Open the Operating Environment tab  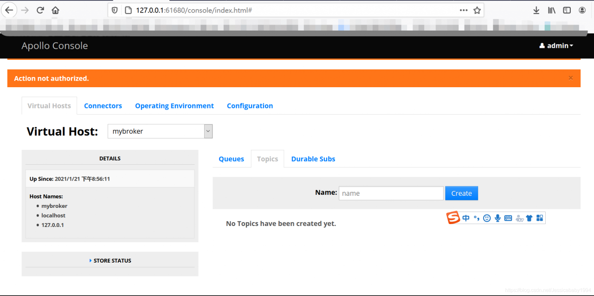tap(174, 106)
